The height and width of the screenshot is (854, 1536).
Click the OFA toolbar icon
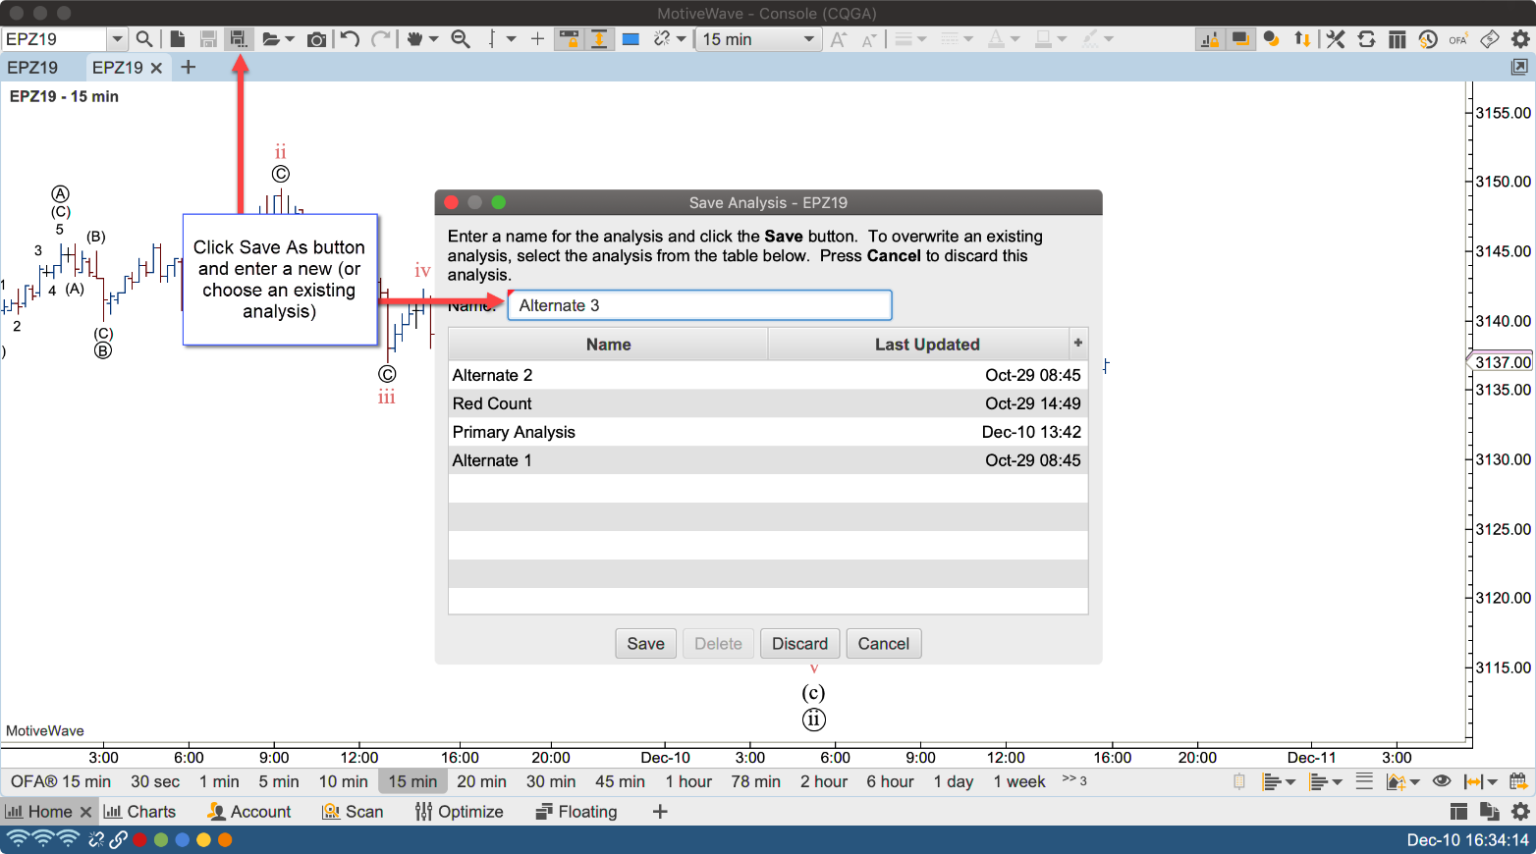tap(1457, 39)
